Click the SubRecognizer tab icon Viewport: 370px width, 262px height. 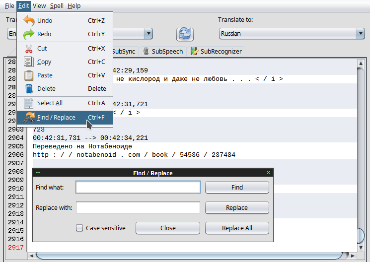194,51
